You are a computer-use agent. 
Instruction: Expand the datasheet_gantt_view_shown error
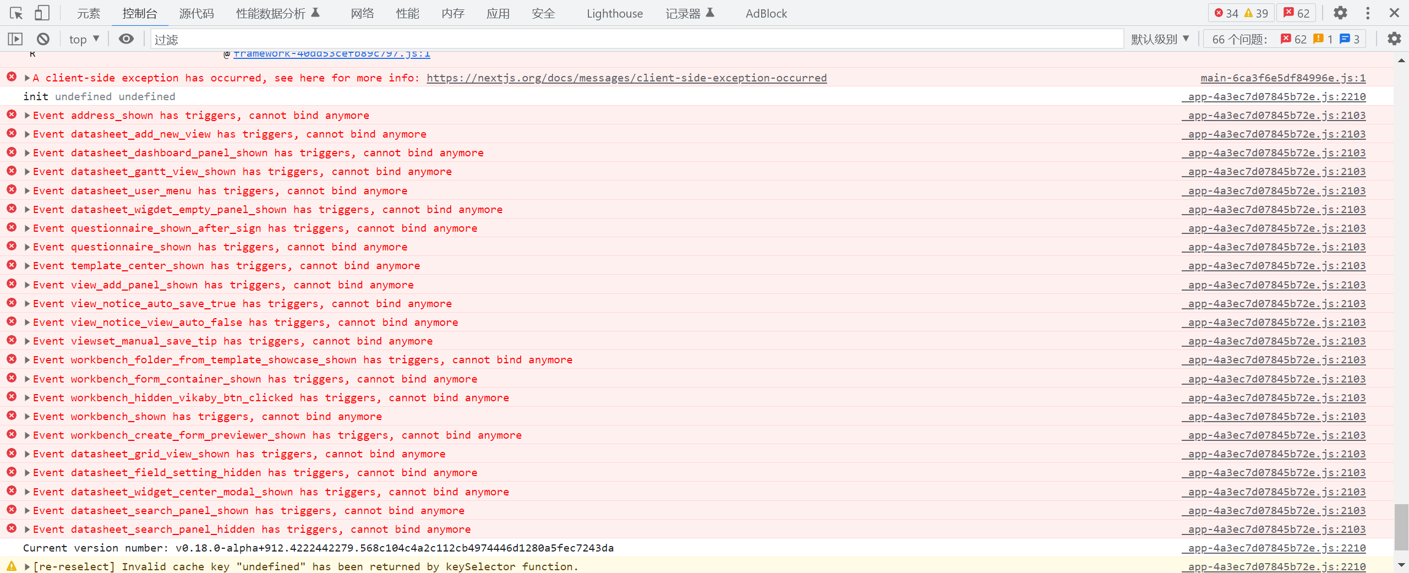pyautogui.click(x=27, y=172)
